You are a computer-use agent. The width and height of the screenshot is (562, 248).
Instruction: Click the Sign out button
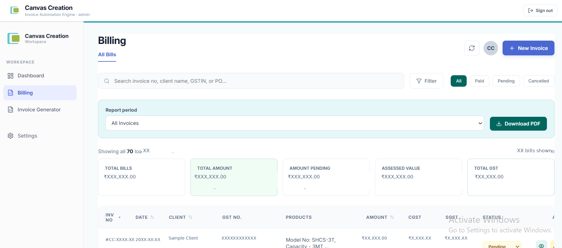540,11
